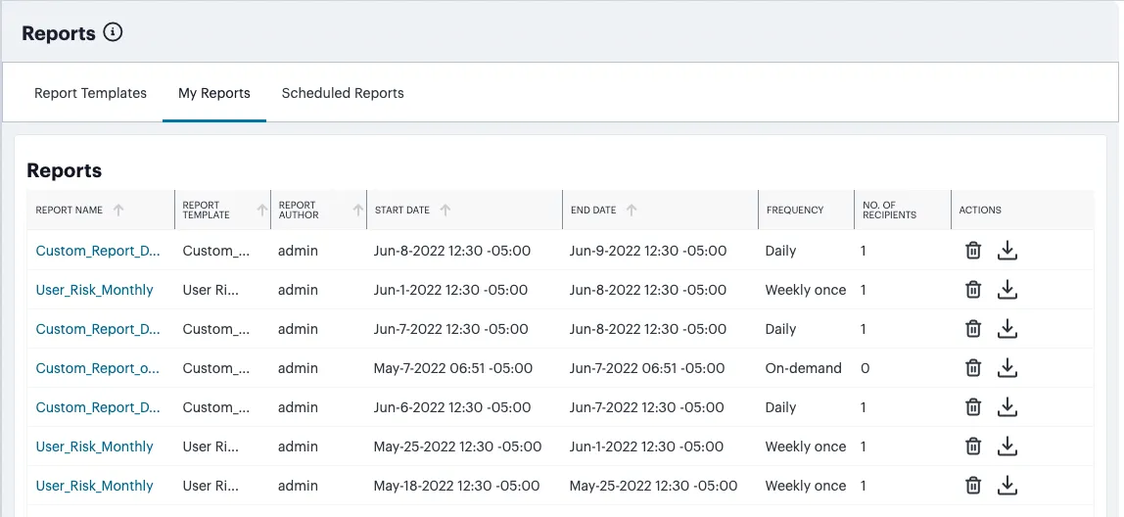This screenshot has width=1124, height=517.
Task: Click the FREQUENCY column header
Action: click(x=795, y=211)
